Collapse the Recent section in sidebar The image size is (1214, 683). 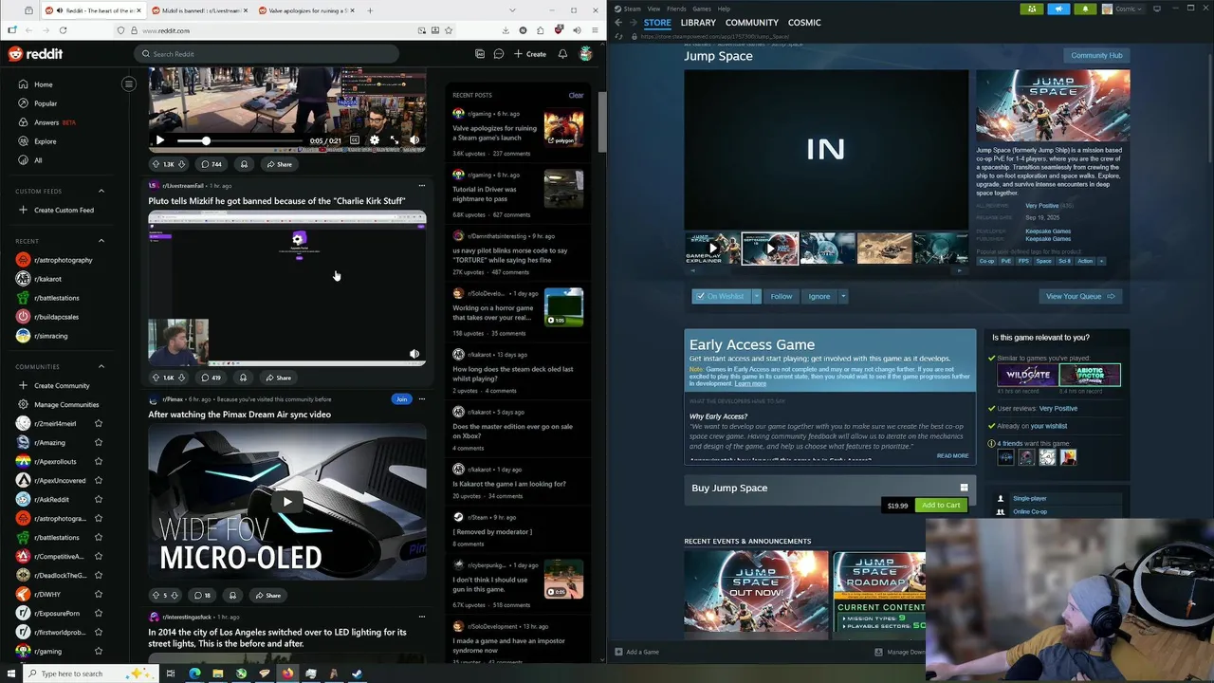tap(101, 241)
